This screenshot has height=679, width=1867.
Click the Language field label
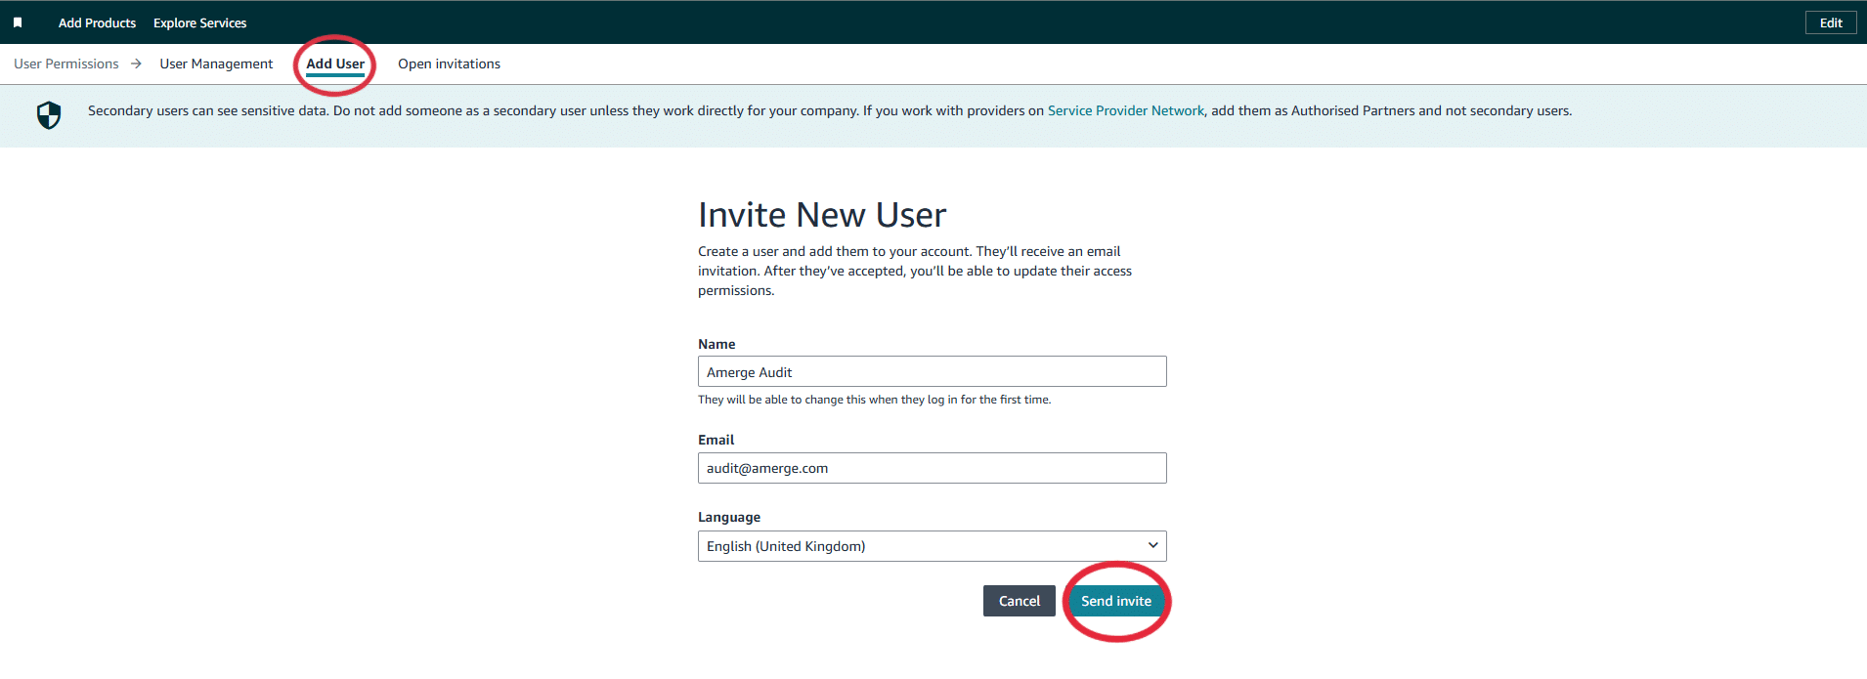coord(729,517)
